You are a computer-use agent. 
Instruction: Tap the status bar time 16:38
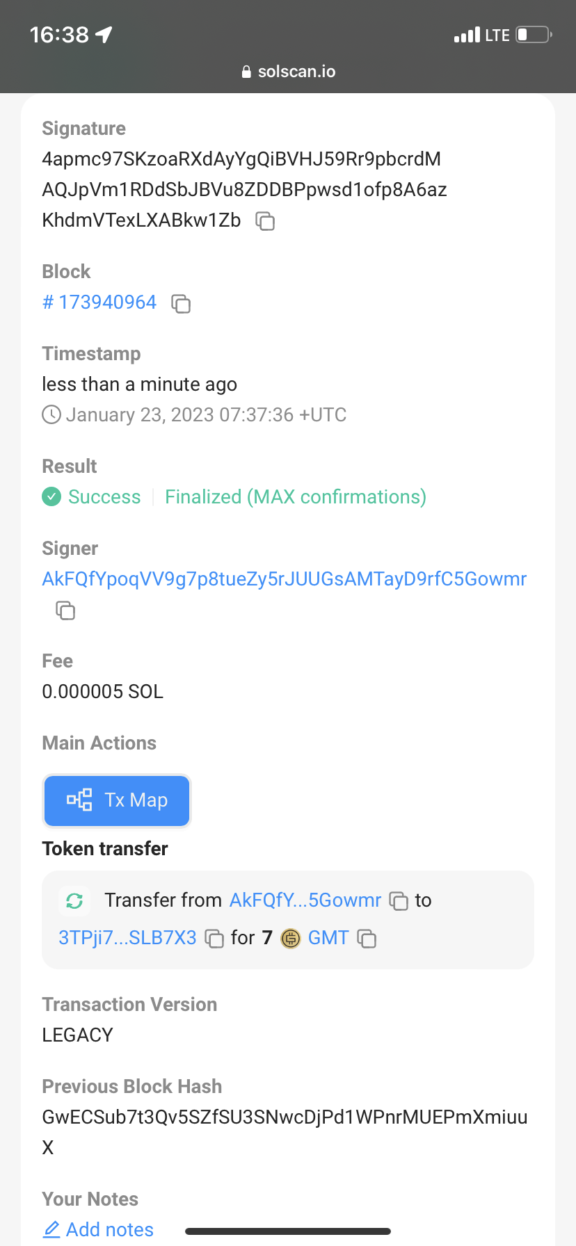59,35
